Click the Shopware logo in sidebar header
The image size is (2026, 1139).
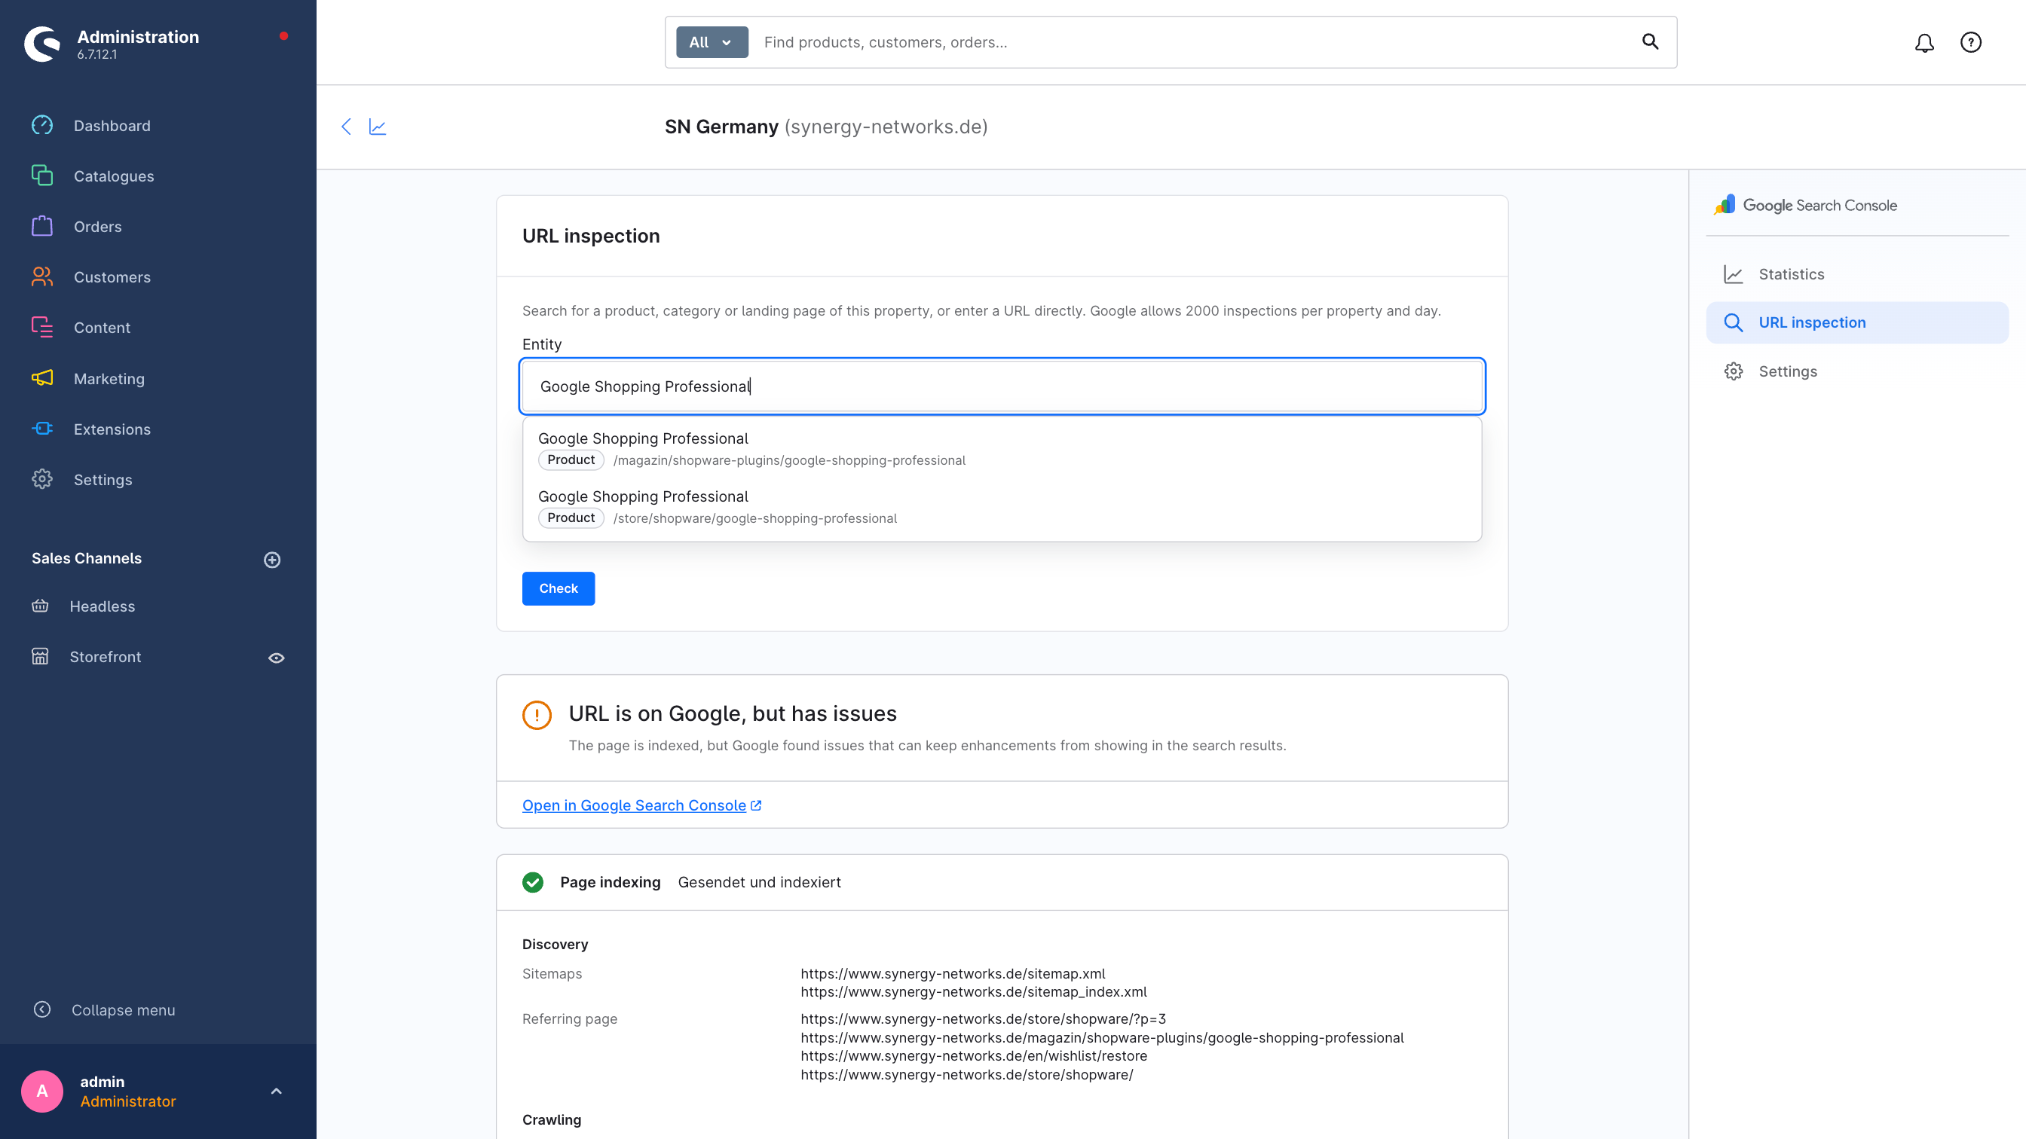point(42,44)
